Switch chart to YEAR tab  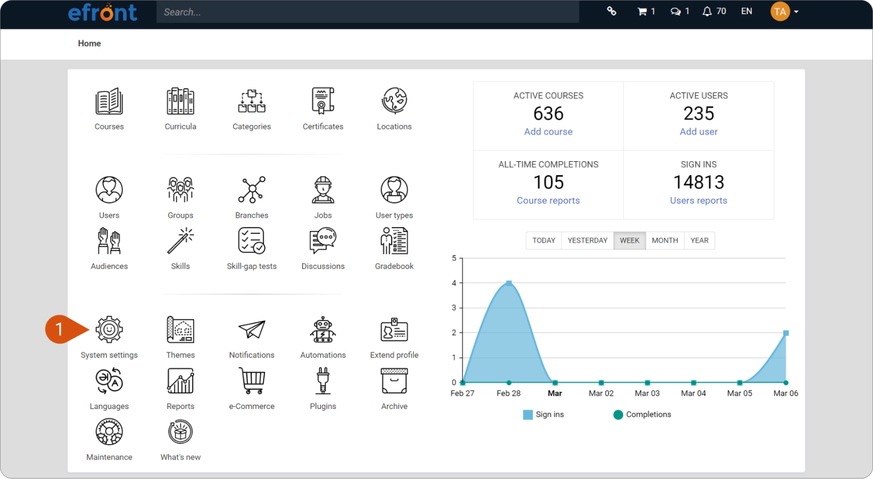(x=699, y=241)
